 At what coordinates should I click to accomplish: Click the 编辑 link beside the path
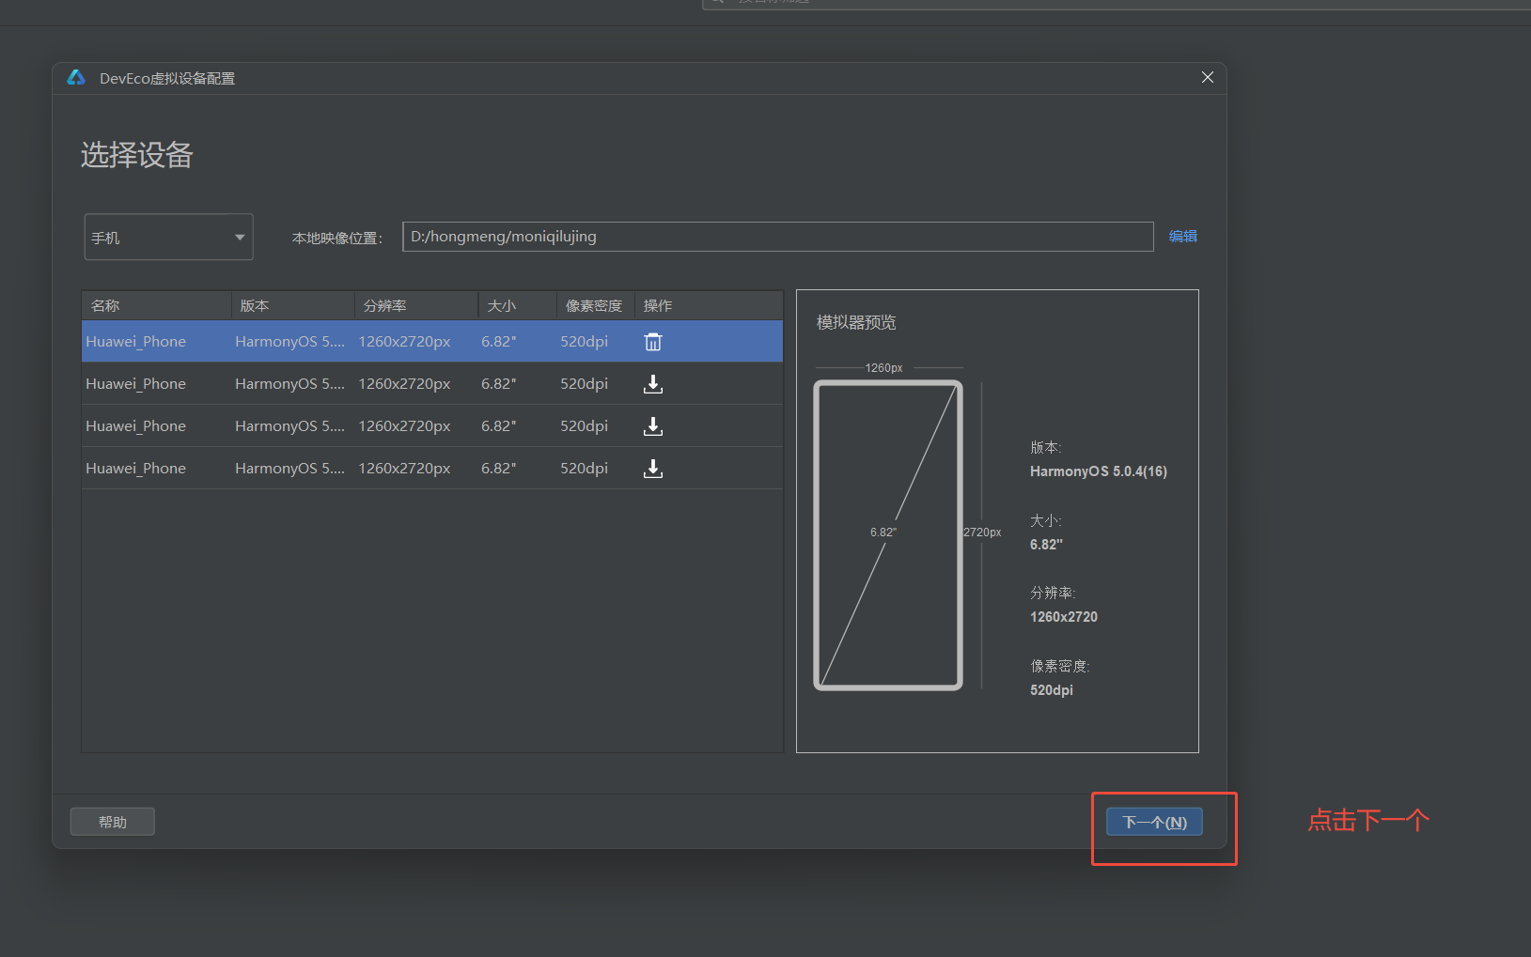click(x=1182, y=237)
